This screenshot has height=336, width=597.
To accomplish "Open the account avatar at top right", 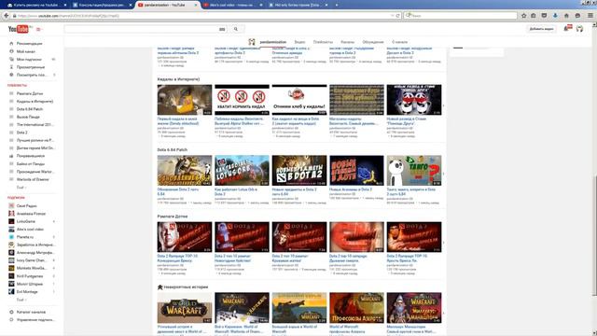I will pyautogui.click(x=579, y=29).
